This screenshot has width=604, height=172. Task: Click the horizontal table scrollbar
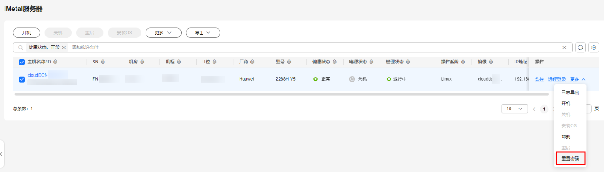[281, 94]
